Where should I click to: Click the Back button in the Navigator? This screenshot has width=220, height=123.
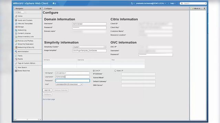[x=19, y=12]
